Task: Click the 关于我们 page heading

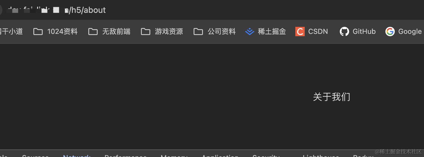Action: tap(332, 97)
